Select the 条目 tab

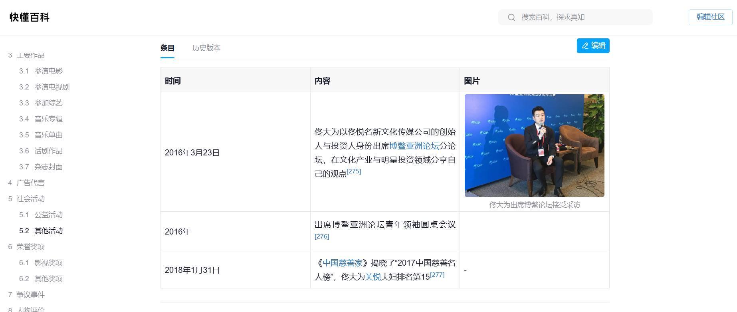coord(167,48)
